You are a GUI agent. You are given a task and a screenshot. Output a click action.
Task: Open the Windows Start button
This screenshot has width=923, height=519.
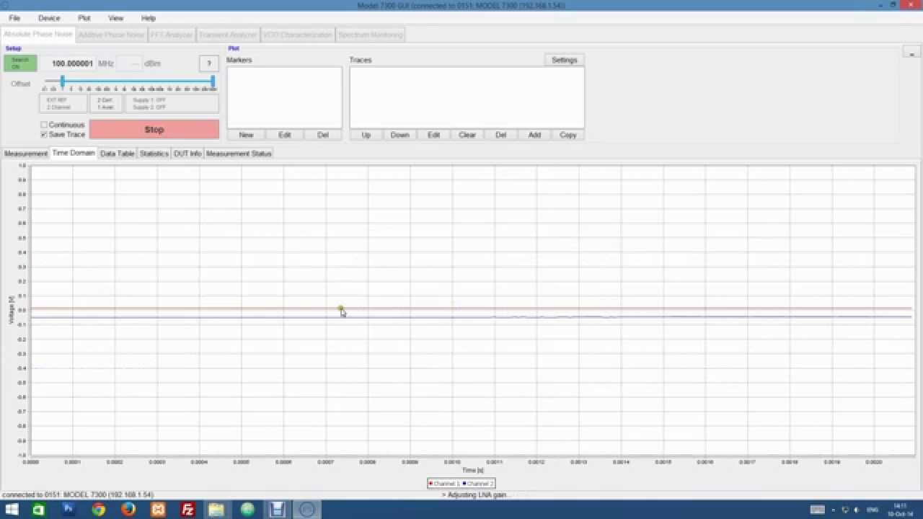[12, 510]
